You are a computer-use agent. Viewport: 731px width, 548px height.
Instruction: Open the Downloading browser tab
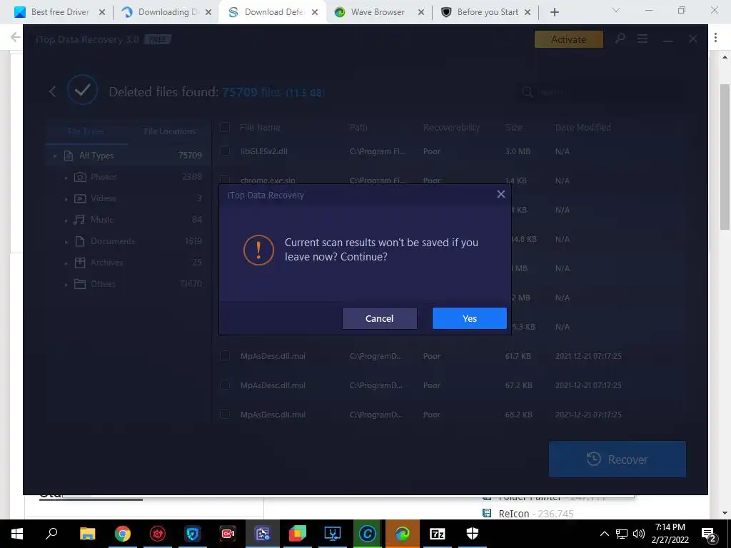tap(167, 12)
